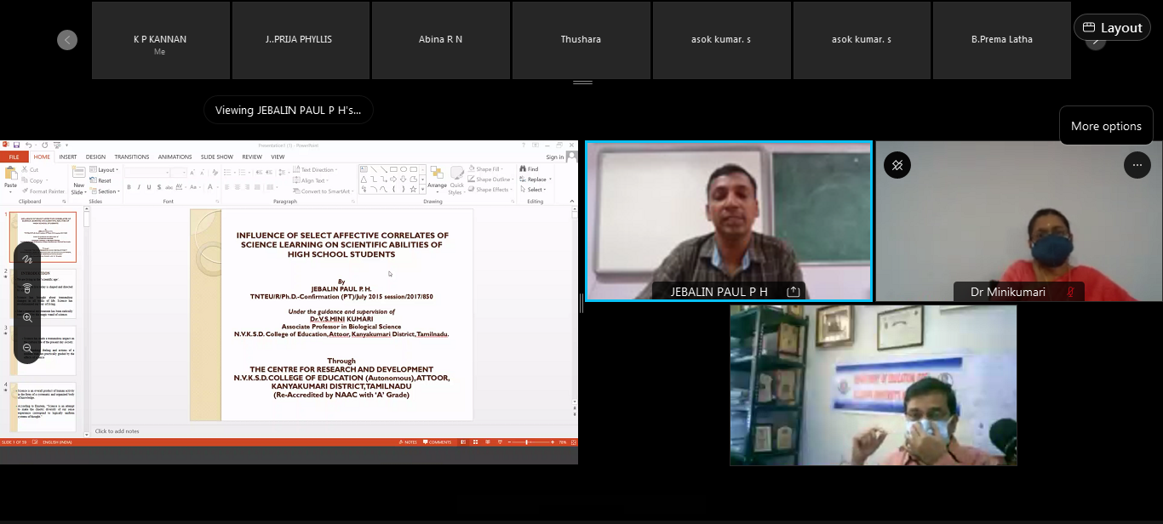Show previous participants with left arrow
Image resolution: width=1163 pixels, height=524 pixels.
[x=67, y=40]
